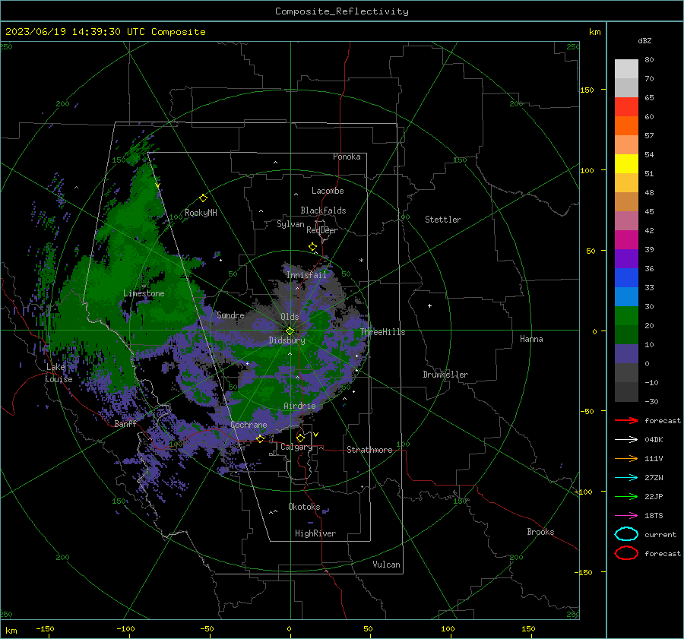Click the yellow diamond marker above Calgary
Image resolution: width=684 pixels, height=639 pixels.
tap(300, 438)
